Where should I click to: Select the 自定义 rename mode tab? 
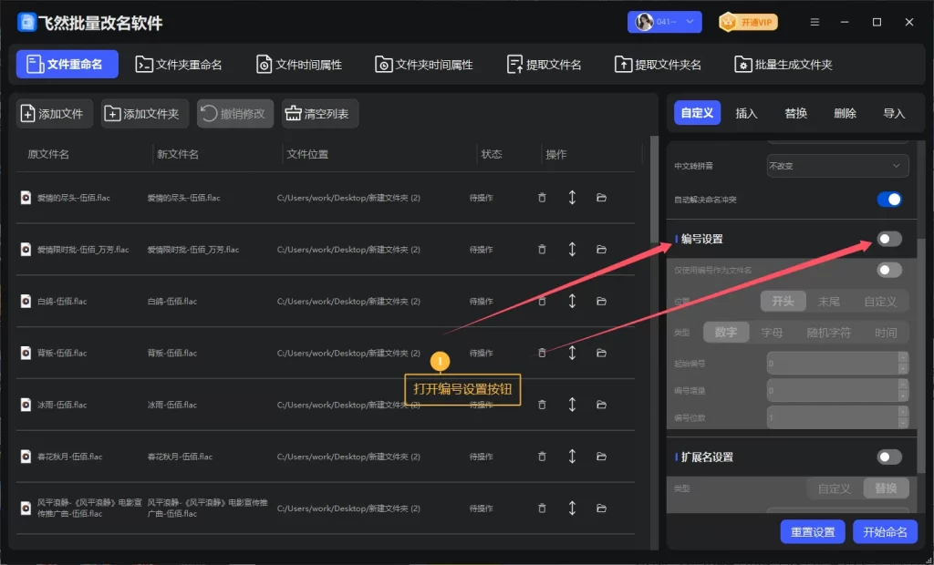click(697, 113)
